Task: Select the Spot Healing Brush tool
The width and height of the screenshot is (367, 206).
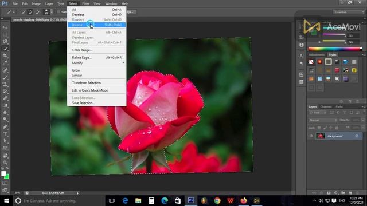Action: pos(5,70)
